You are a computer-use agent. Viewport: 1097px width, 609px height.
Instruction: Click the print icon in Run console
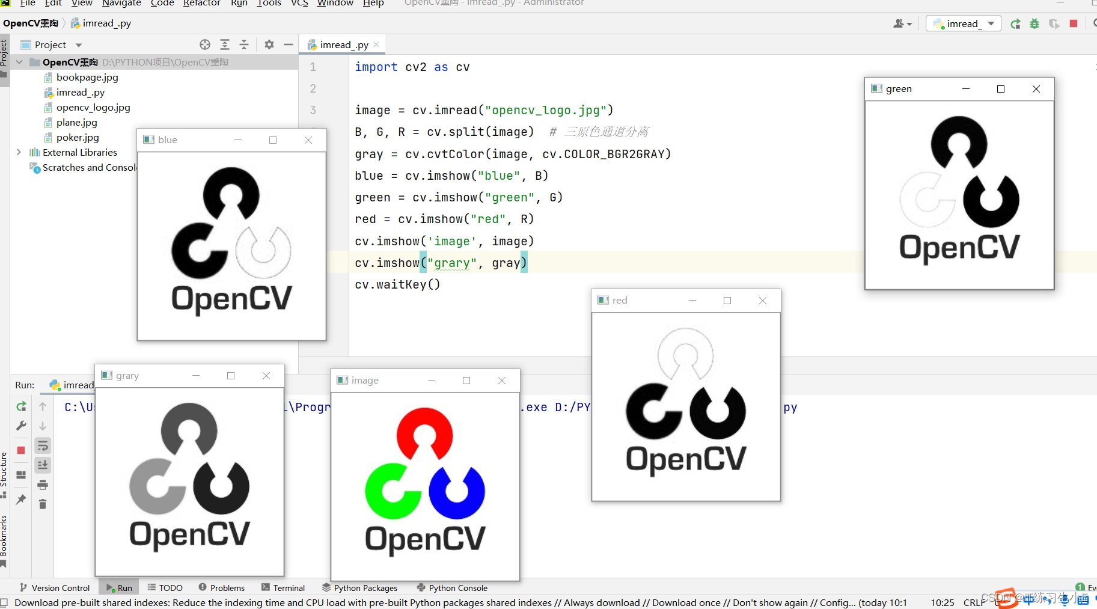[43, 485]
